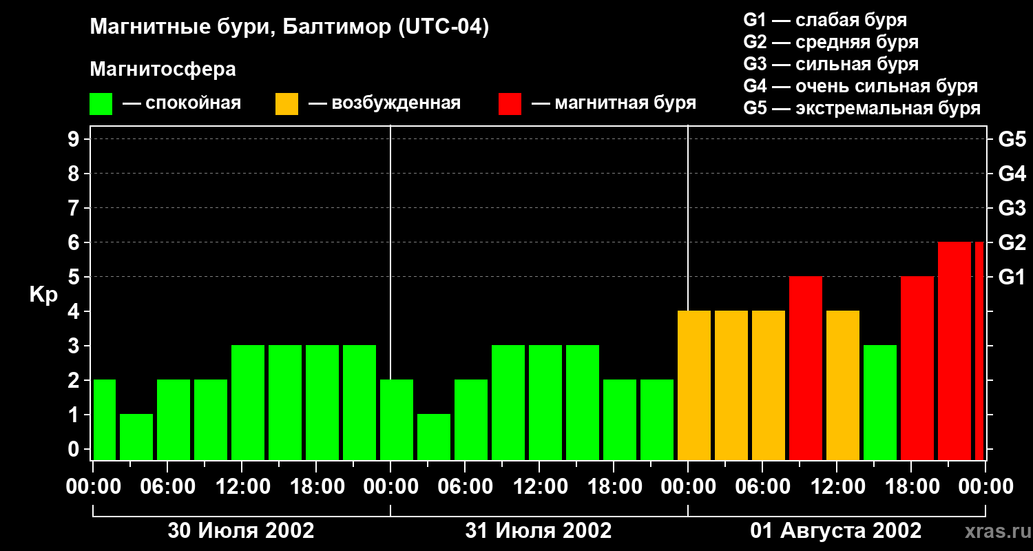The image size is (1033, 551).
Task: Click the G3 — сильная буря legend entry
Action: (x=831, y=64)
